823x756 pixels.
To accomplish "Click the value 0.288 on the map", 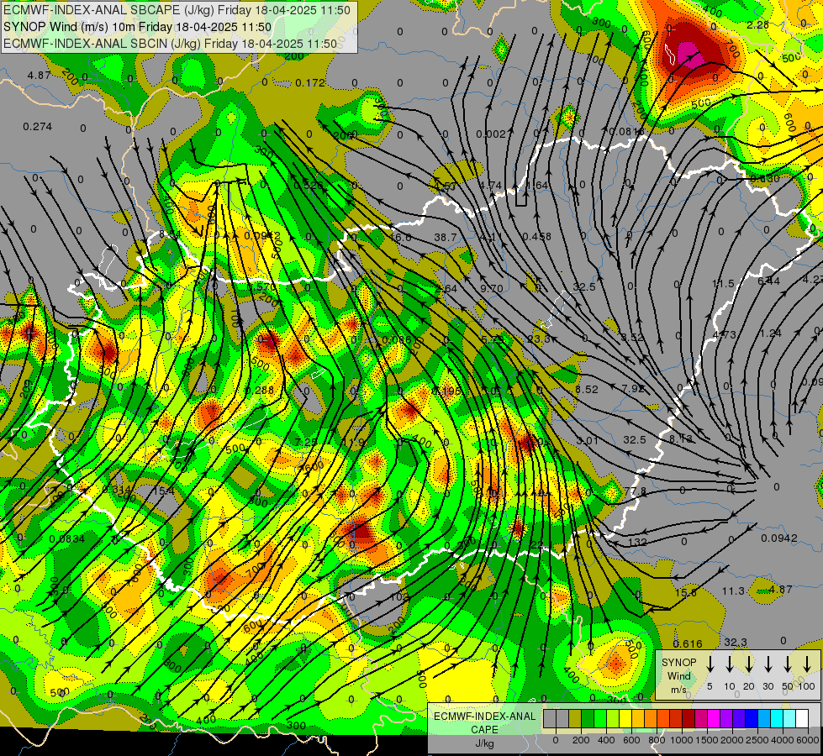I will pyautogui.click(x=259, y=391).
